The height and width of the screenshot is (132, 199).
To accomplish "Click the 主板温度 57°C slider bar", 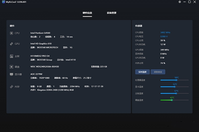I will coord(174,93).
